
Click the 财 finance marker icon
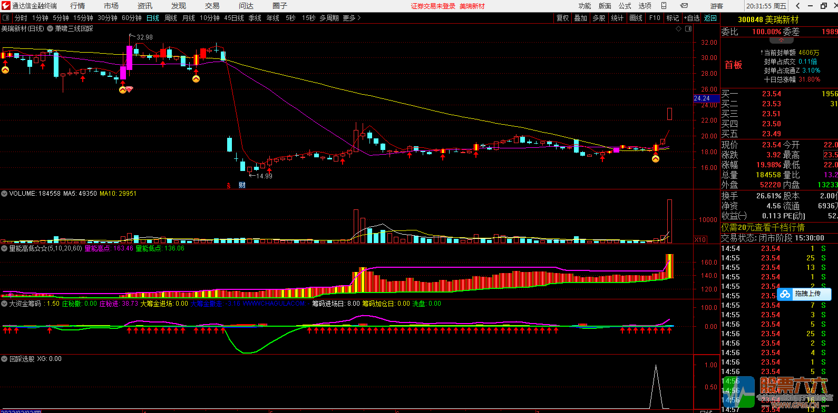click(242, 185)
